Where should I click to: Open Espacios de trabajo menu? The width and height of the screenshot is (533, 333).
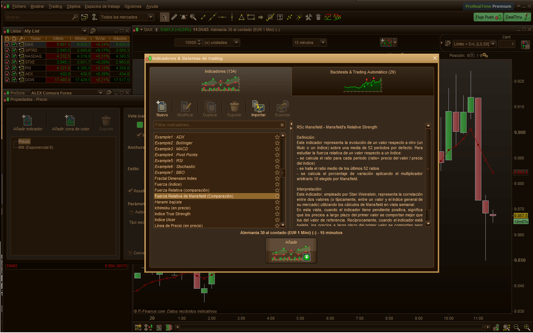coord(102,6)
